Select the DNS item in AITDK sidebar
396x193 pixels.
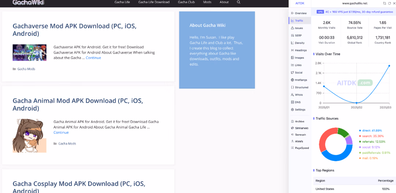(296, 102)
